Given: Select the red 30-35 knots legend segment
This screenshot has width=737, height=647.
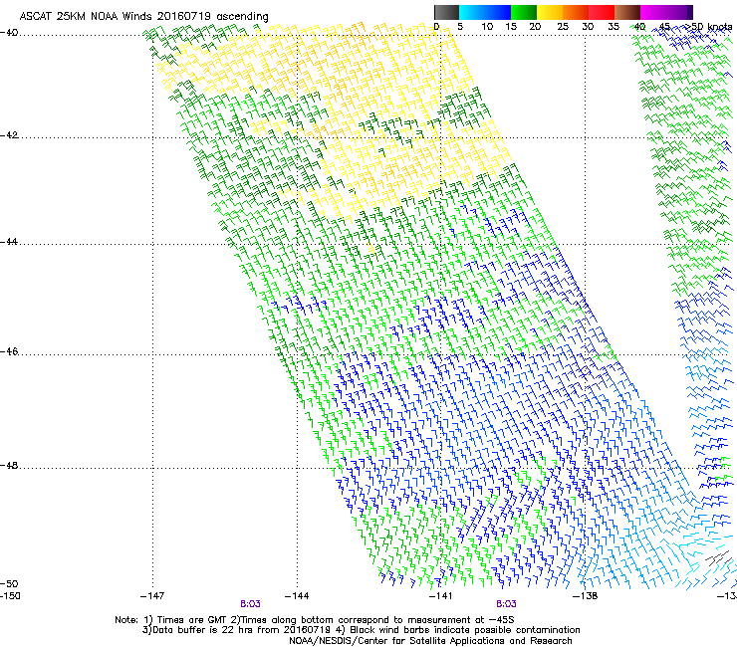Looking at the screenshot, I should [602, 12].
